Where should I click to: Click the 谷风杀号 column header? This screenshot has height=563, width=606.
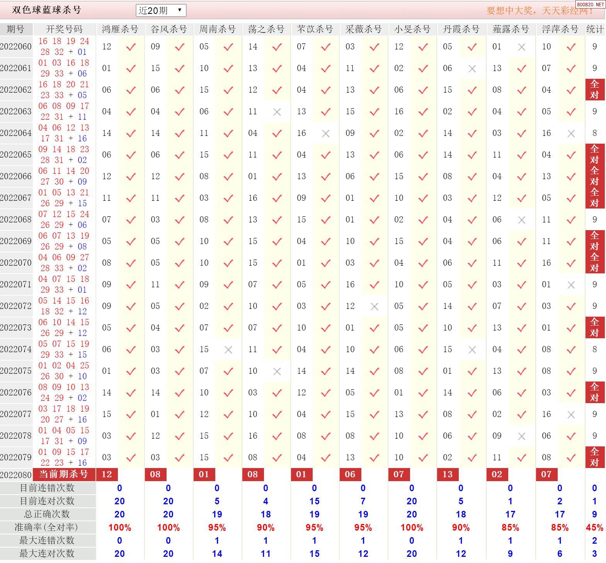pos(169,29)
